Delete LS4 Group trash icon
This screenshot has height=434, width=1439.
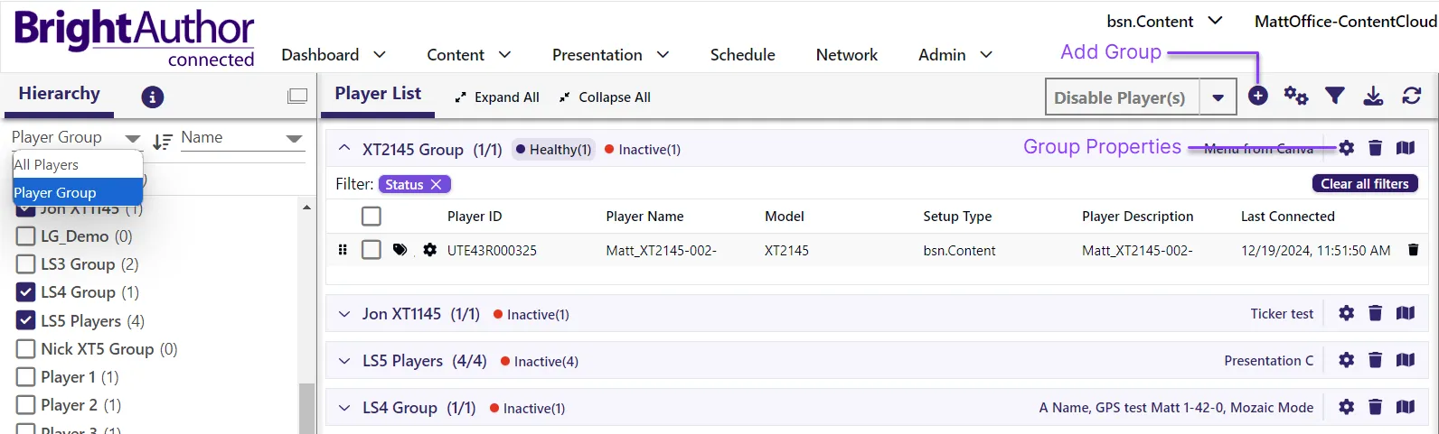point(1376,407)
